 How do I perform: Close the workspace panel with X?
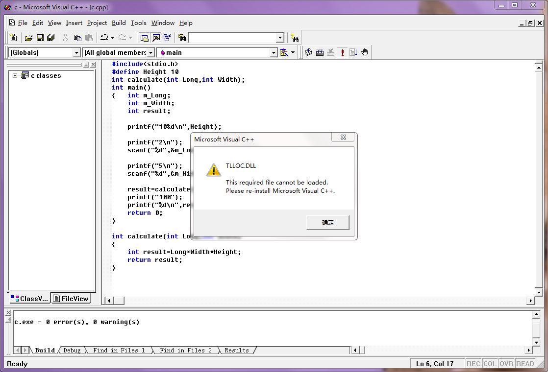[93, 65]
